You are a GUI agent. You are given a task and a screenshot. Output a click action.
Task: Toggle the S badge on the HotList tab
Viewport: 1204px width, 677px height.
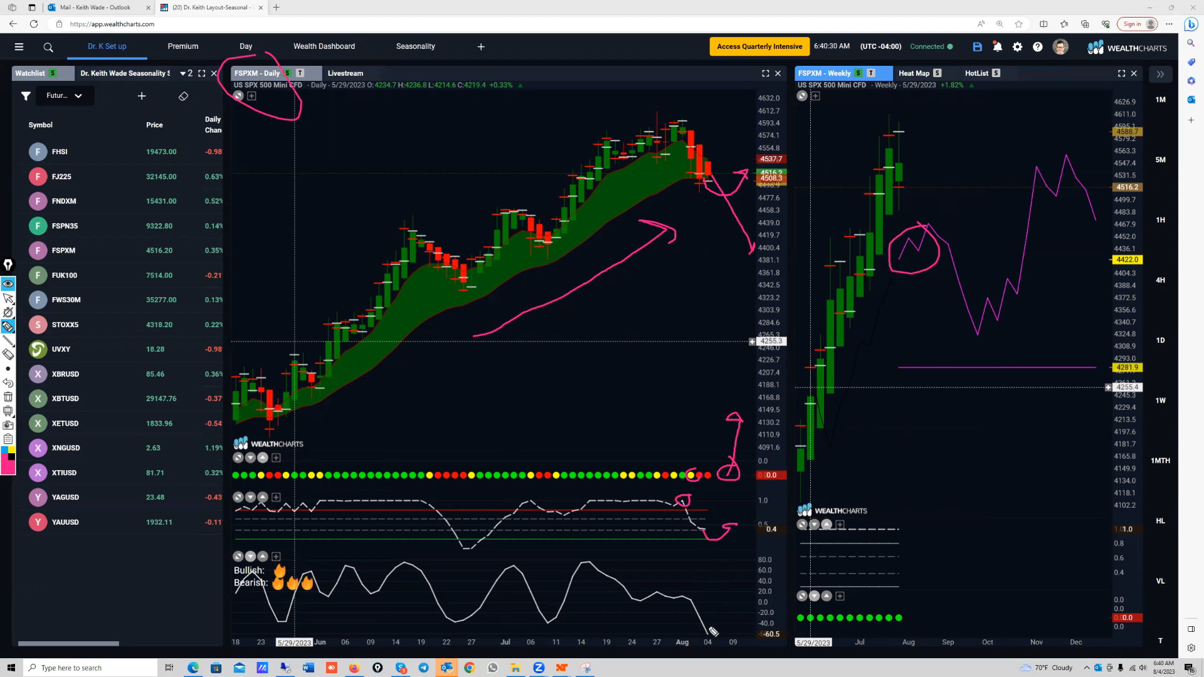tap(996, 73)
